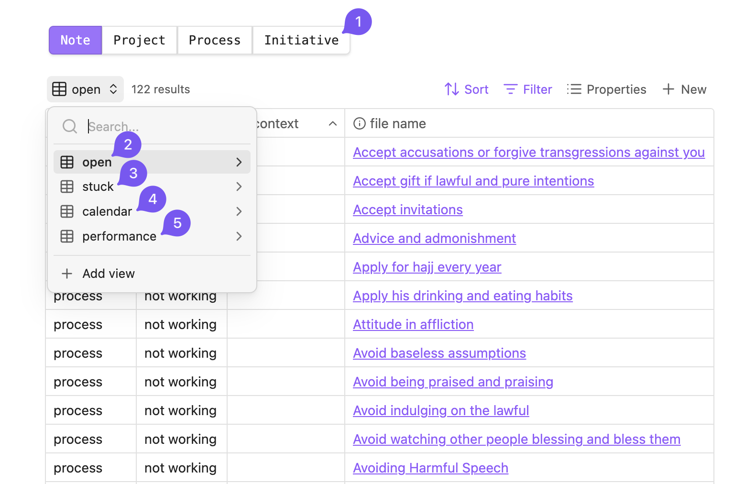Click table icon next to 'performance'
This screenshot has width=745, height=484.
[67, 236]
